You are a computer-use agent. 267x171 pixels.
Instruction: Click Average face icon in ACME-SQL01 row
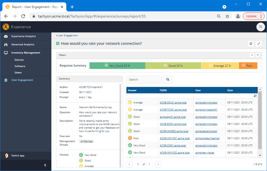pyautogui.click(x=130, y=102)
